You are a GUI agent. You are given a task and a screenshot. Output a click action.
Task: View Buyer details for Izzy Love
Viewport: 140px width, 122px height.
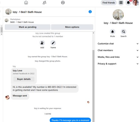[x=24, y=79]
